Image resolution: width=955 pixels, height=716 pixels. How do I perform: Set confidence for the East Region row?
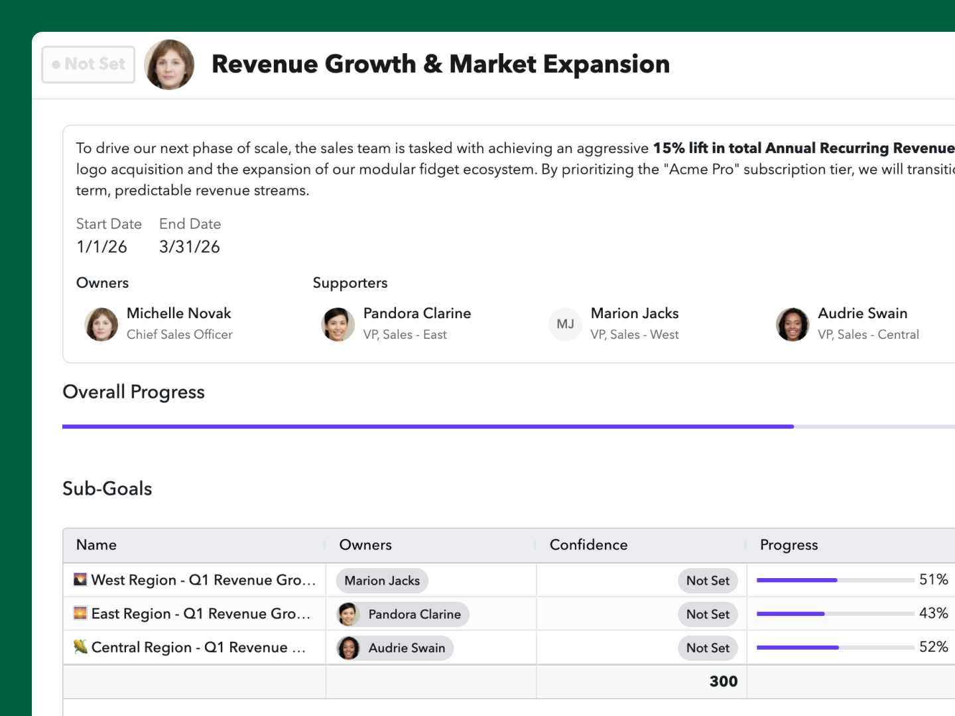coord(707,615)
